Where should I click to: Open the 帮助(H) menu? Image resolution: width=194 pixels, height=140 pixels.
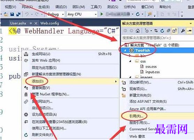(165, 7)
